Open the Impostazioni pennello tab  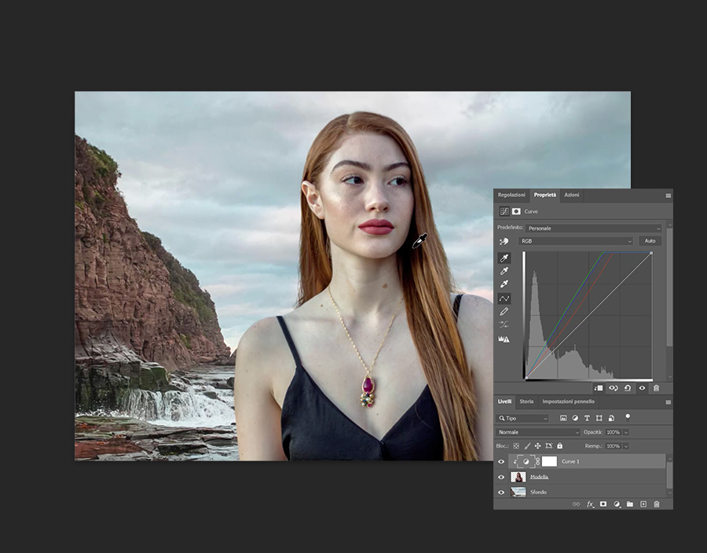point(568,401)
